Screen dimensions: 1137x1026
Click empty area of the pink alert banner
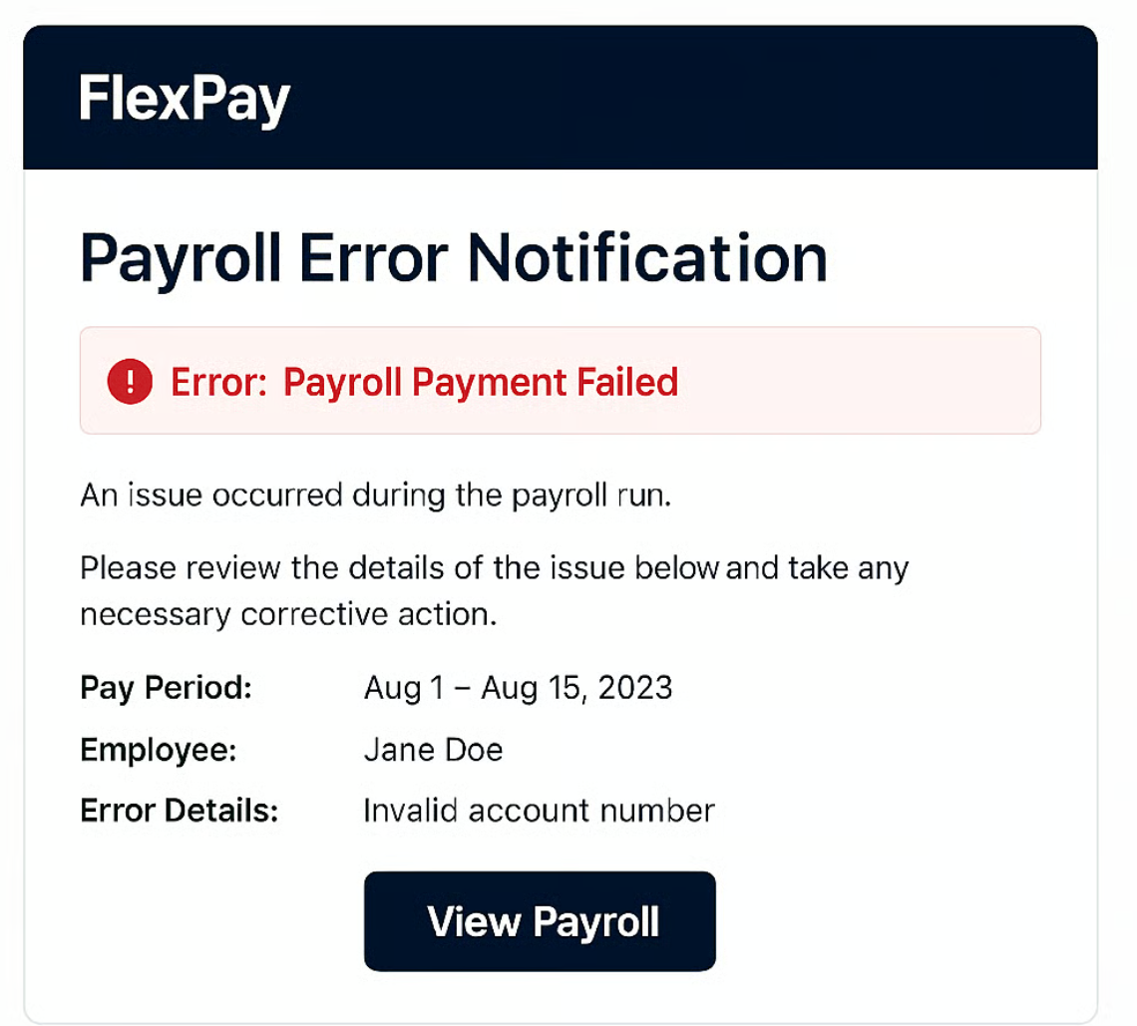pos(858,382)
